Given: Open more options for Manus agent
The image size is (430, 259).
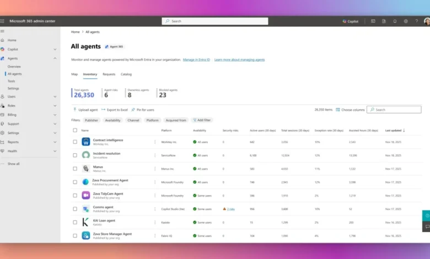Looking at the screenshot, I should tap(155, 169).
